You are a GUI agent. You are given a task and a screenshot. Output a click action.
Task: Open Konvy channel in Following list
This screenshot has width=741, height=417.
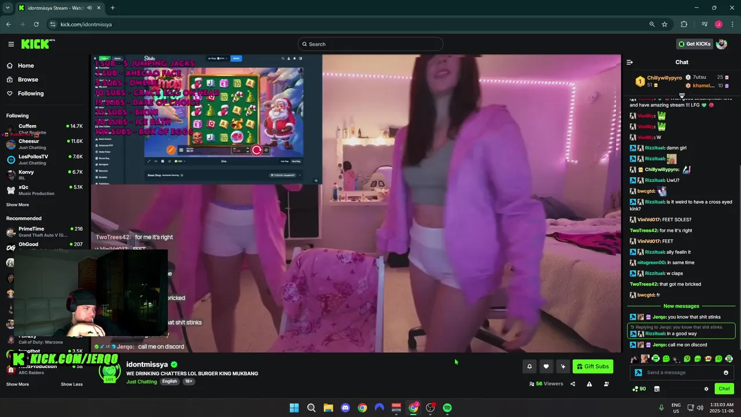[44, 175]
